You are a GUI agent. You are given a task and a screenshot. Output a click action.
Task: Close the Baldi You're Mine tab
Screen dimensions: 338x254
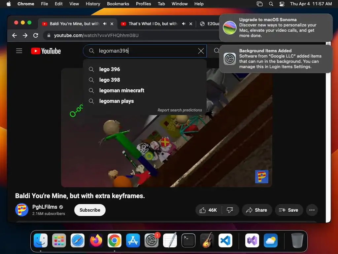click(112, 24)
